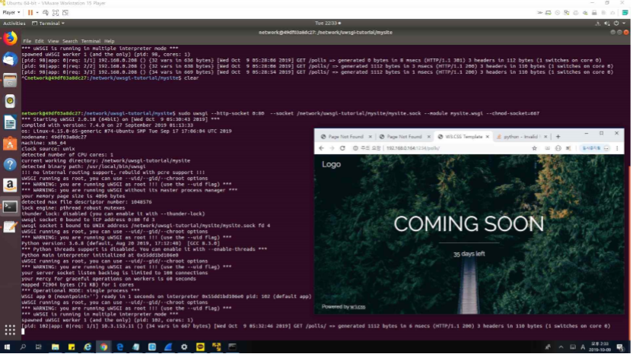The image size is (633, 354).
Task: Follow the w3.css link in page footer
Action: tap(358, 307)
